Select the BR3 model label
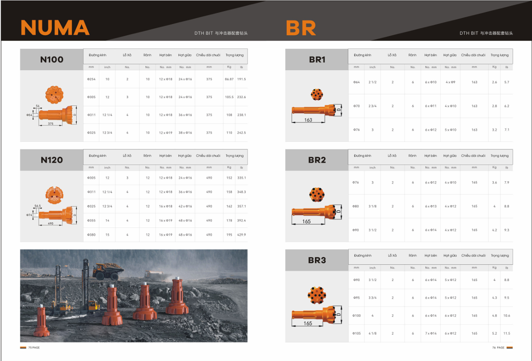 pyautogui.click(x=317, y=260)
